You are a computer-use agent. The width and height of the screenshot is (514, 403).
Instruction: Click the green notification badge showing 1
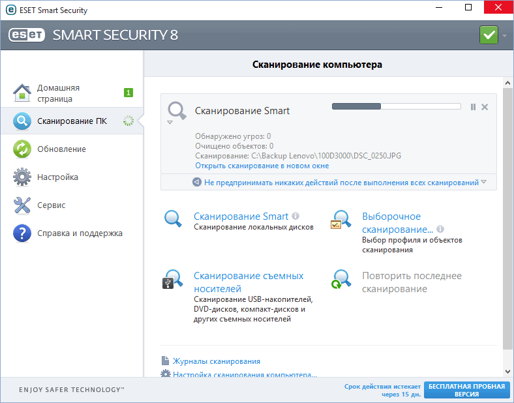pyautogui.click(x=128, y=93)
